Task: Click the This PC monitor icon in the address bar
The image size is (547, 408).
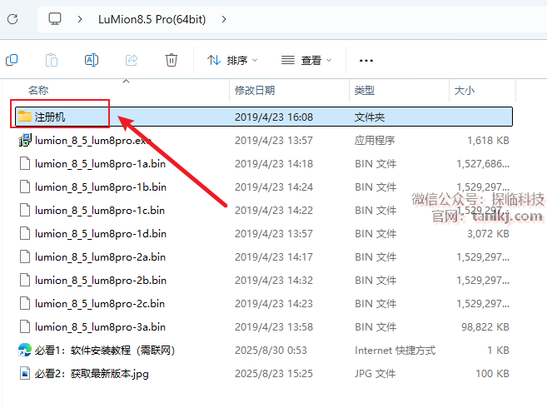Action: click(x=55, y=19)
